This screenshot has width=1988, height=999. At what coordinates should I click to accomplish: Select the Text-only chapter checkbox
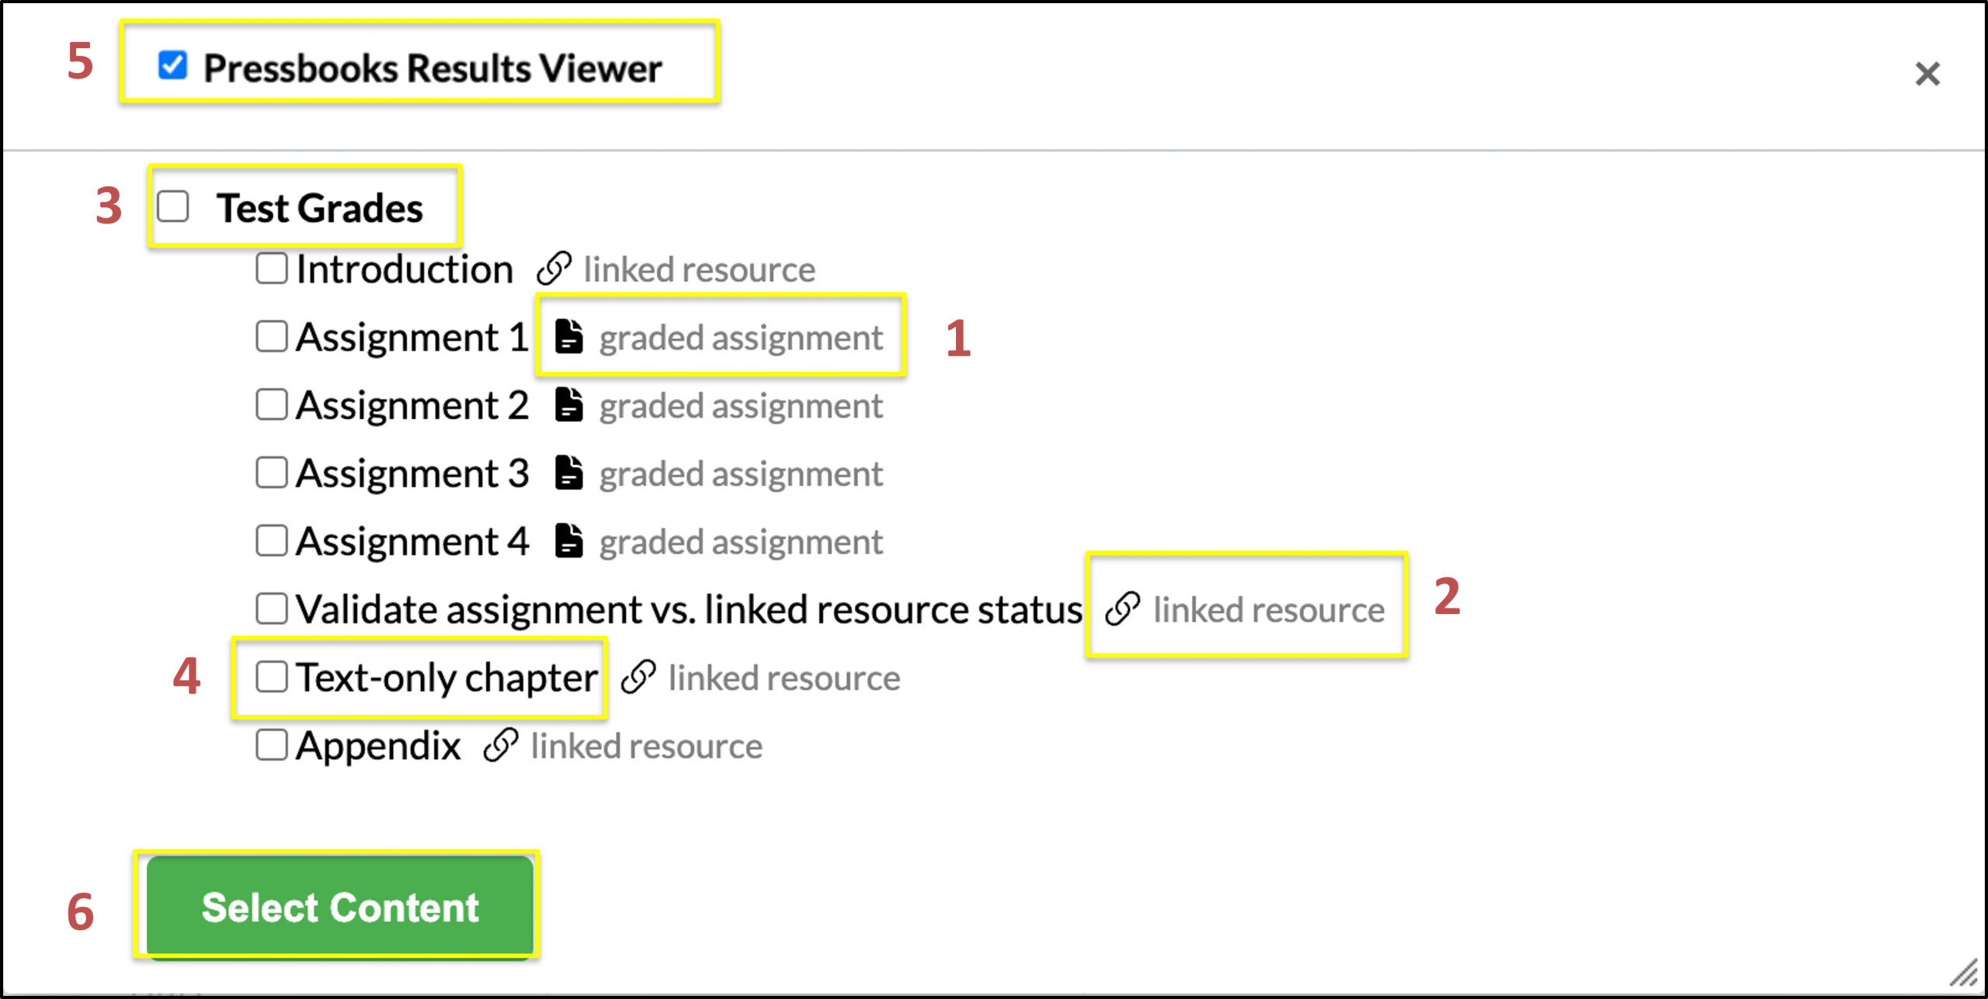272,677
